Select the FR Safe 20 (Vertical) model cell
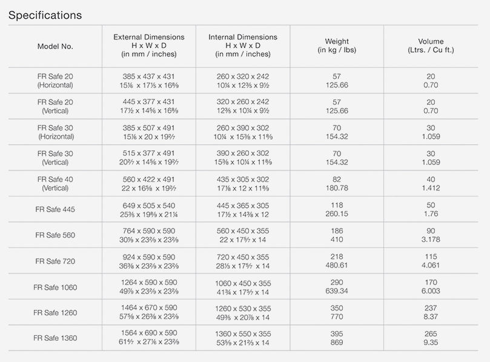The width and height of the screenshot is (490, 362). click(x=55, y=107)
